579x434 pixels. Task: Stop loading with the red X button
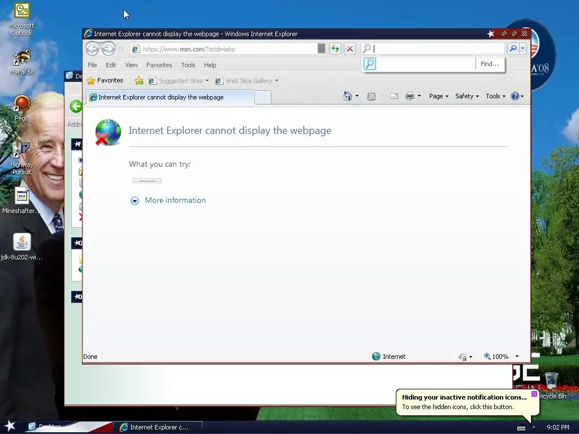pyautogui.click(x=349, y=49)
